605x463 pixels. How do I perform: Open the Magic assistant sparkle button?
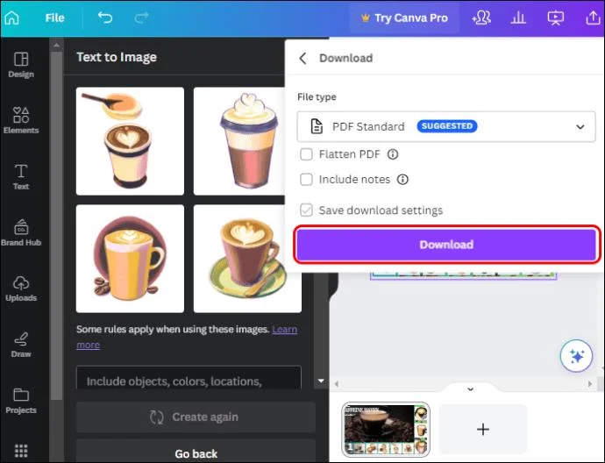pos(577,356)
